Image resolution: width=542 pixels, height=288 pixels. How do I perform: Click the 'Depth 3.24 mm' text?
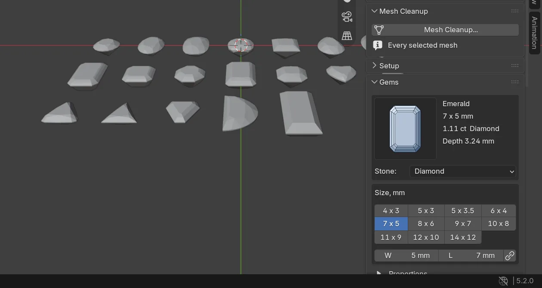(468, 141)
